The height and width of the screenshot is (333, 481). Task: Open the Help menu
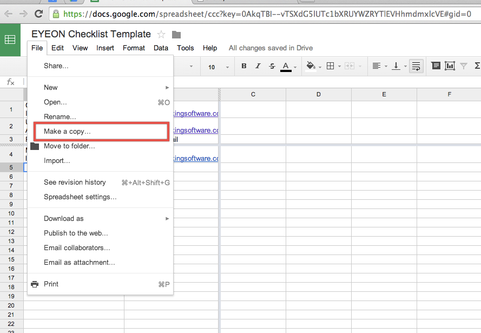[210, 48]
